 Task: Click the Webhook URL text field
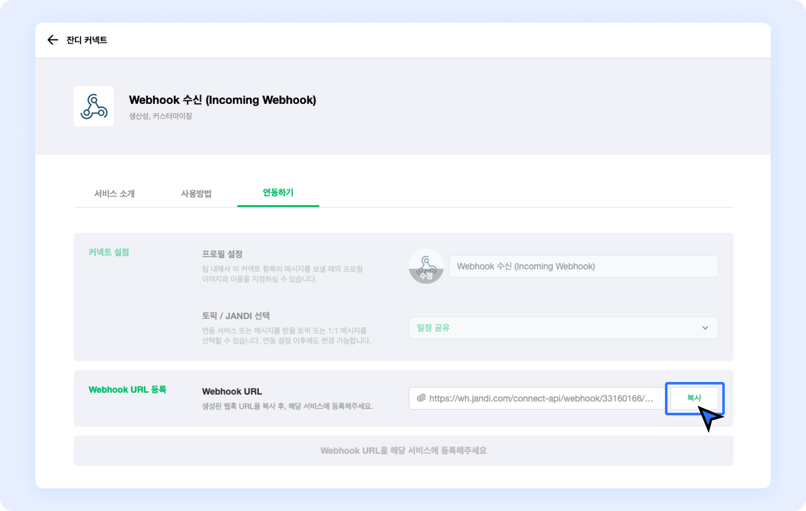point(541,398)
